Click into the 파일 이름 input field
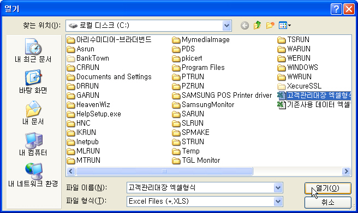This screenshot has width=358, height=213. pos(200,188)
